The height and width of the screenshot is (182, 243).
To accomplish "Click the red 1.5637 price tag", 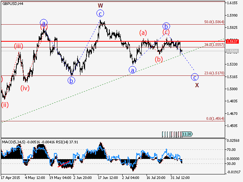I will 232,41.
